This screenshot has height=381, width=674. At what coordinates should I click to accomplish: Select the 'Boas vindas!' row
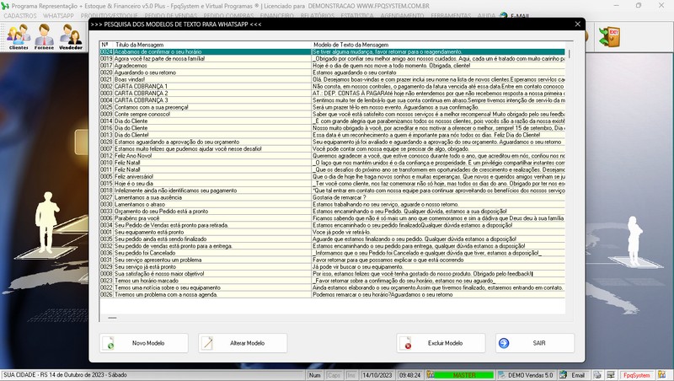332,79
